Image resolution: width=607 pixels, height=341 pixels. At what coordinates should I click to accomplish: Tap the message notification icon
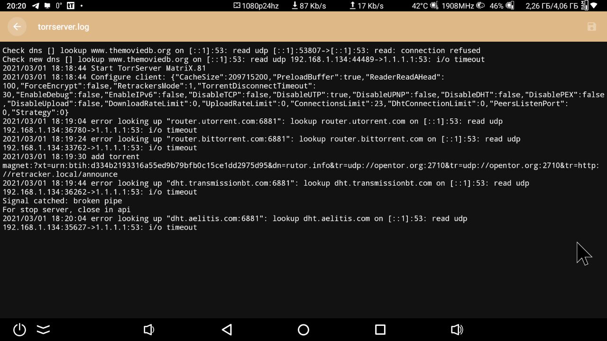(x=47, y=6)
